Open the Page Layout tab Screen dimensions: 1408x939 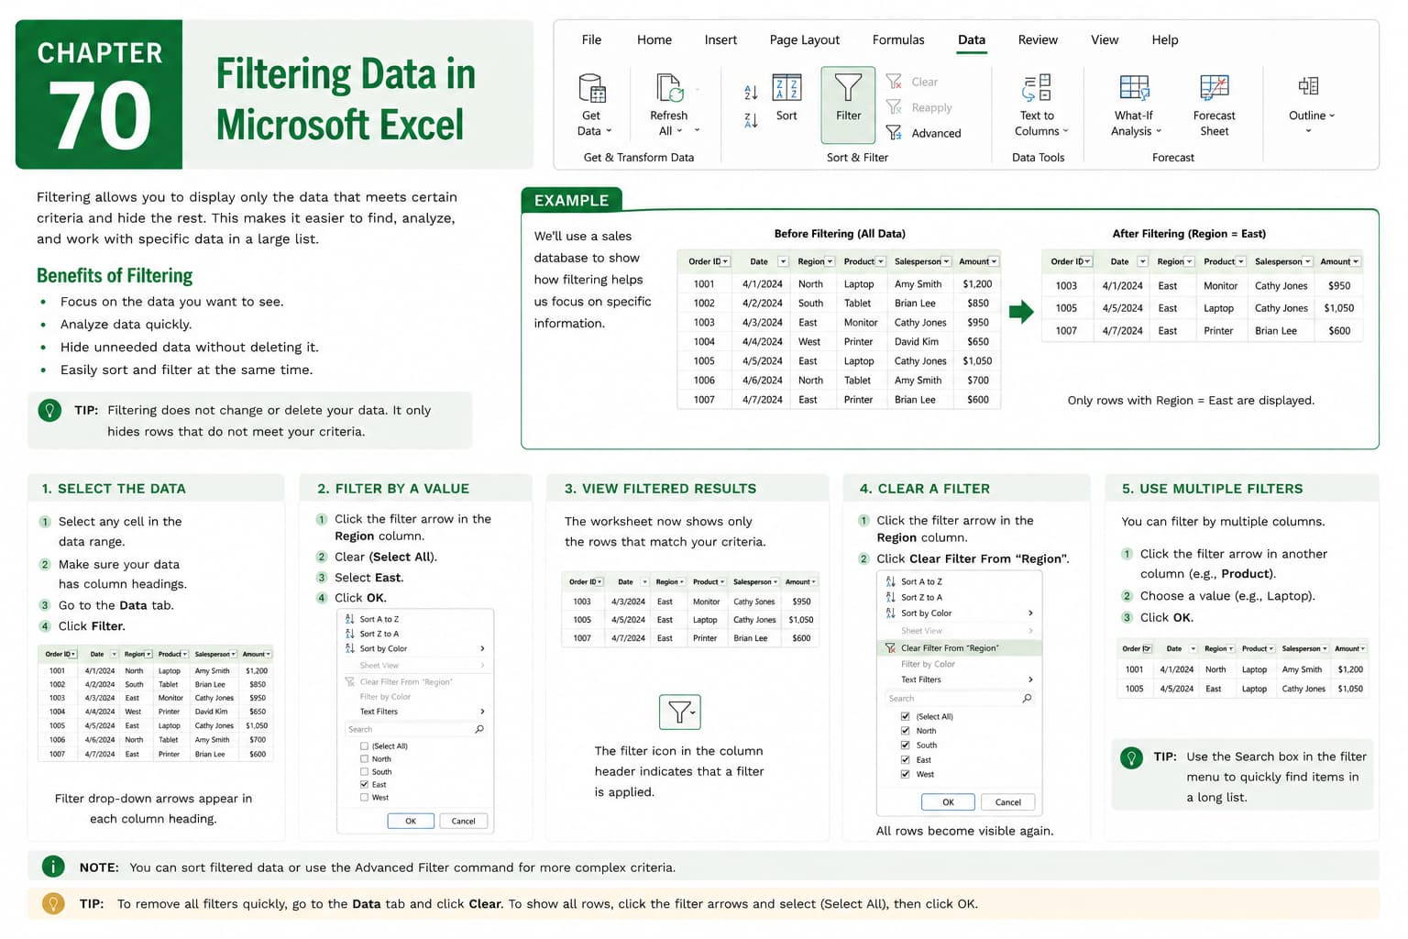coord(805,39)
